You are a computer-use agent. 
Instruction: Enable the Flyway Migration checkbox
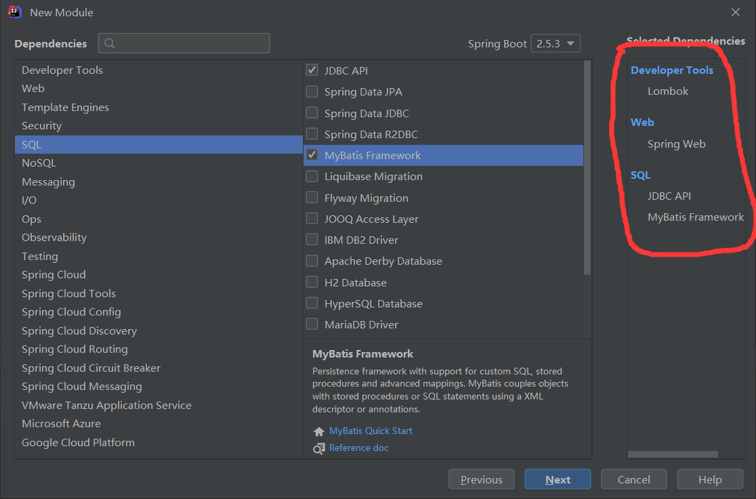coord(312,198)
